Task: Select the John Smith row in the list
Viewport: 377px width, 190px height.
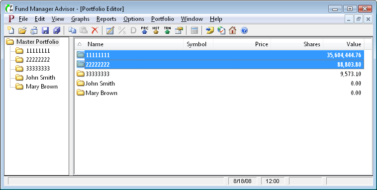Action: click(x=220, y=84)
